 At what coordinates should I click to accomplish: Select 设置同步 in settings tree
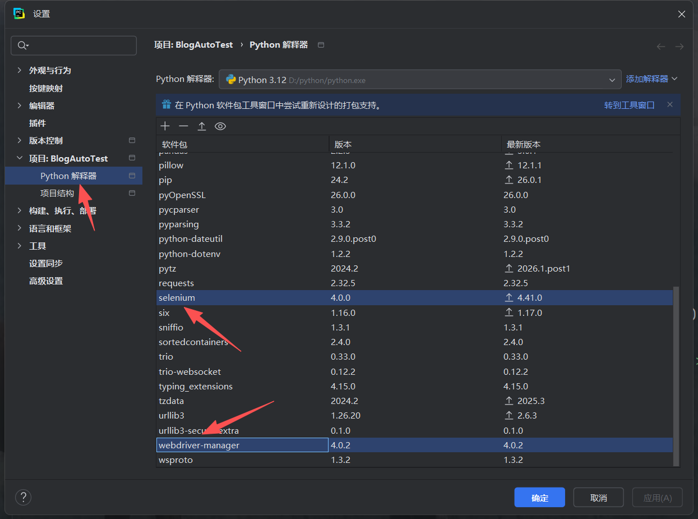(46, 263)
